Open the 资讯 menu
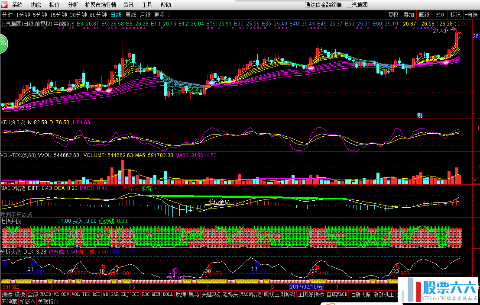 [128, 5]
